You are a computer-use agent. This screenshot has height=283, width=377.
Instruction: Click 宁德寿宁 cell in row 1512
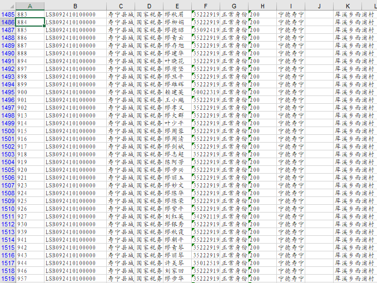click(x=291, y=224)
